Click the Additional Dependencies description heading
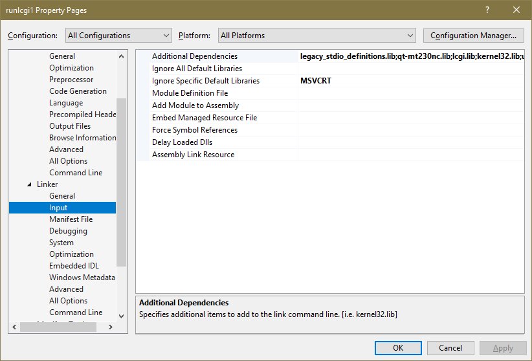532x361 pixels. point(184,303)
